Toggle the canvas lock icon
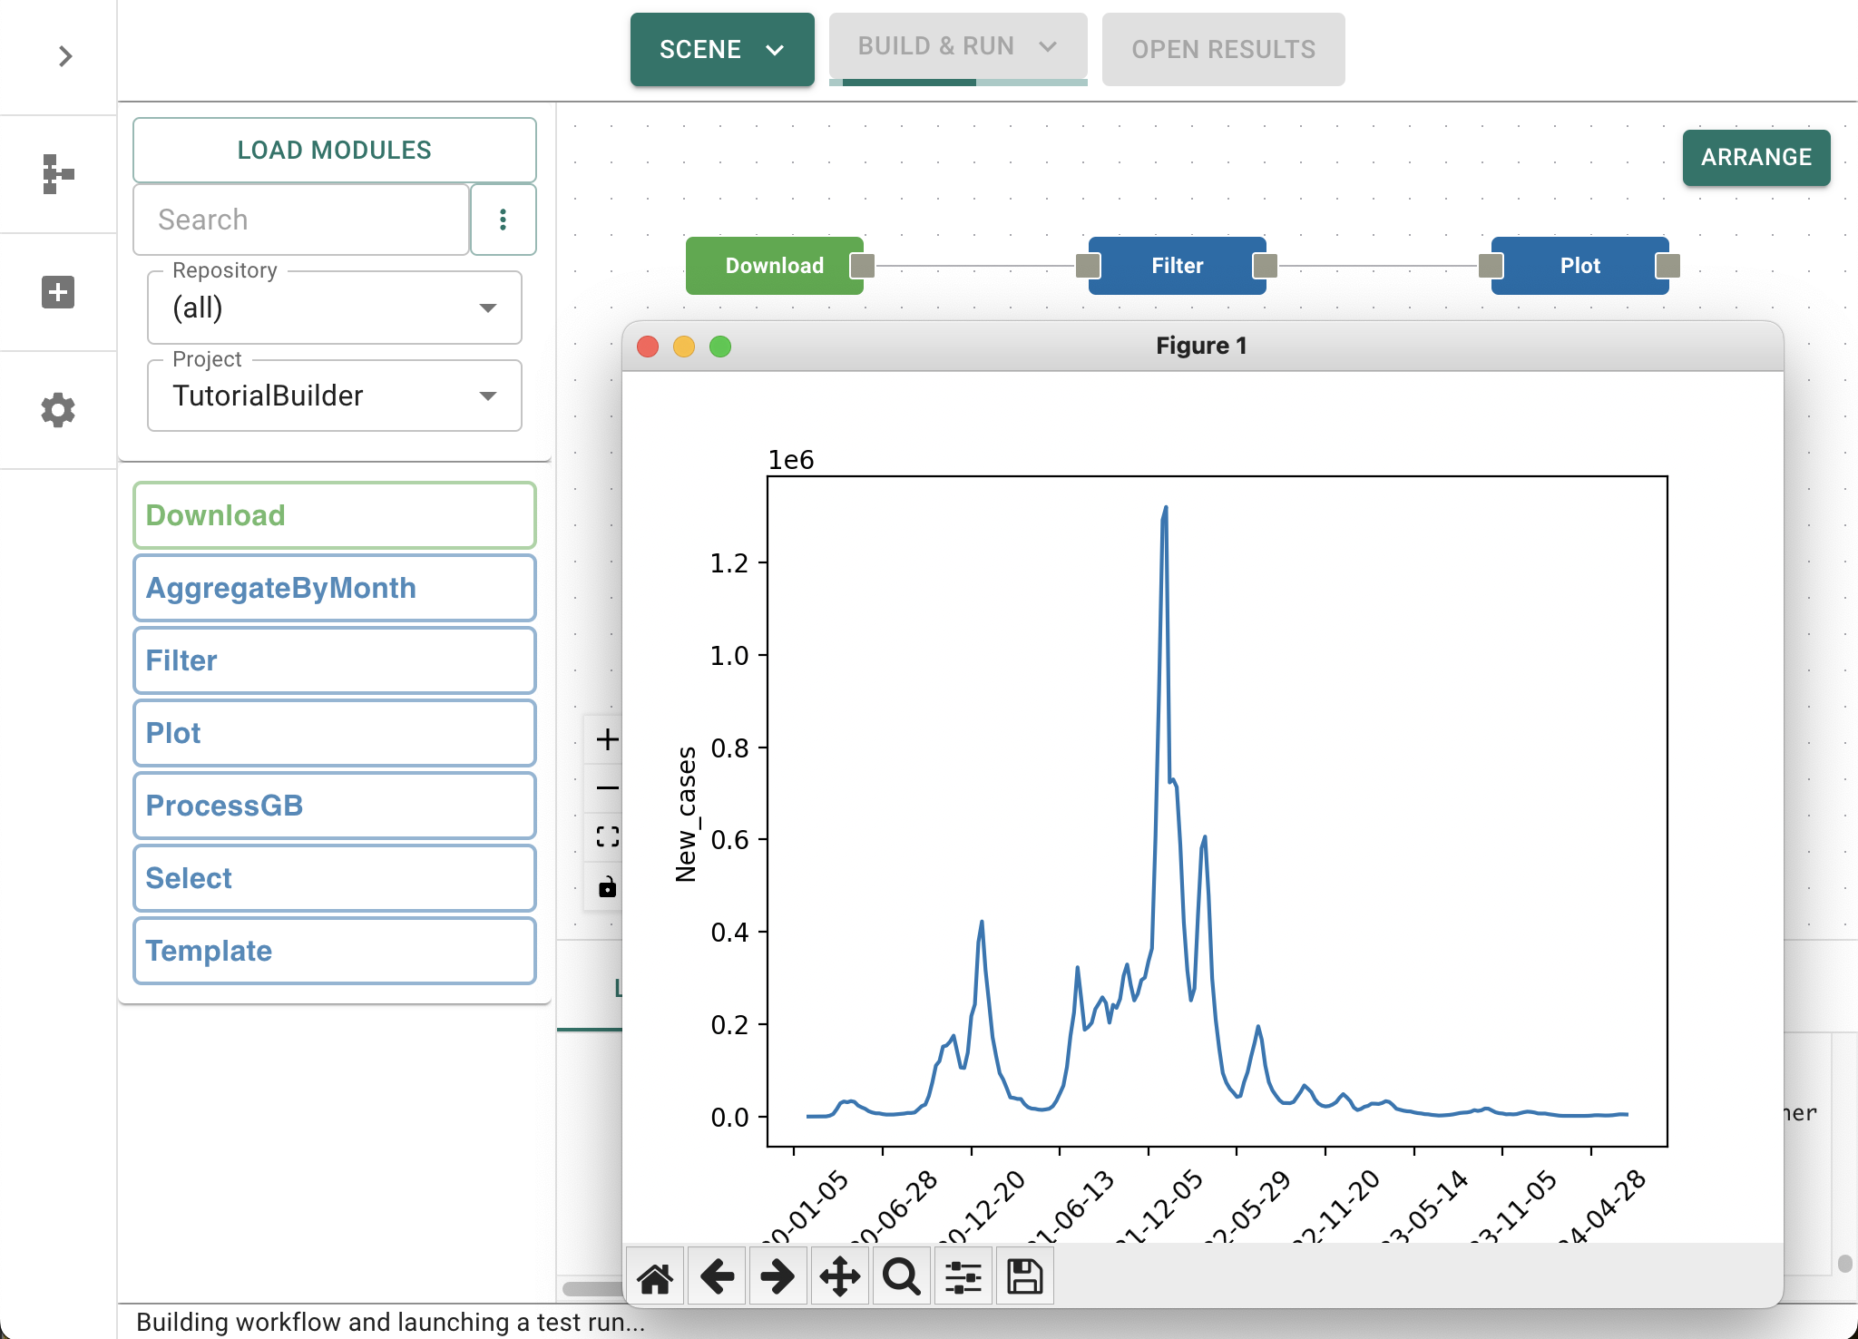 click(x=607, y=886)
